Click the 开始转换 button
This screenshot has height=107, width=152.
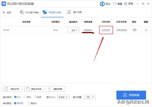coord(131,95)
